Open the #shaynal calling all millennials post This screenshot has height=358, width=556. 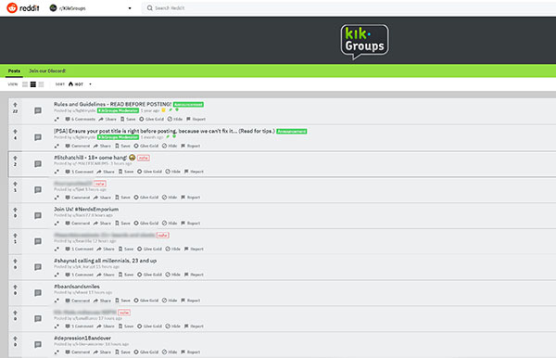(x=105, y=261)
